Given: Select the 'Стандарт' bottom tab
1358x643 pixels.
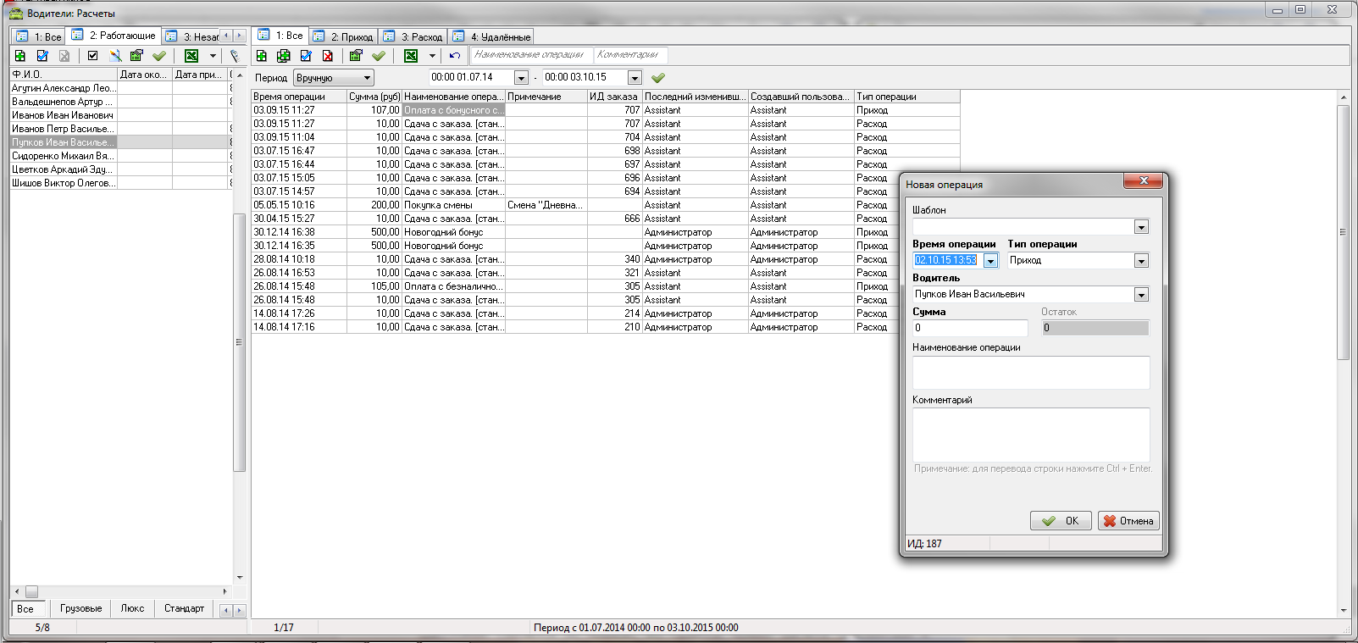Looking at the screenshot, I should [x=184, y=608].
